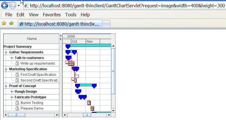Click the Write up requirements task icon

point(17,64)
